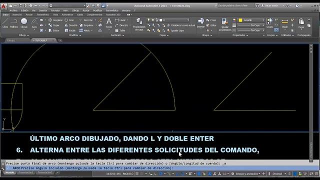Click the Escala tool

point(70,30)
